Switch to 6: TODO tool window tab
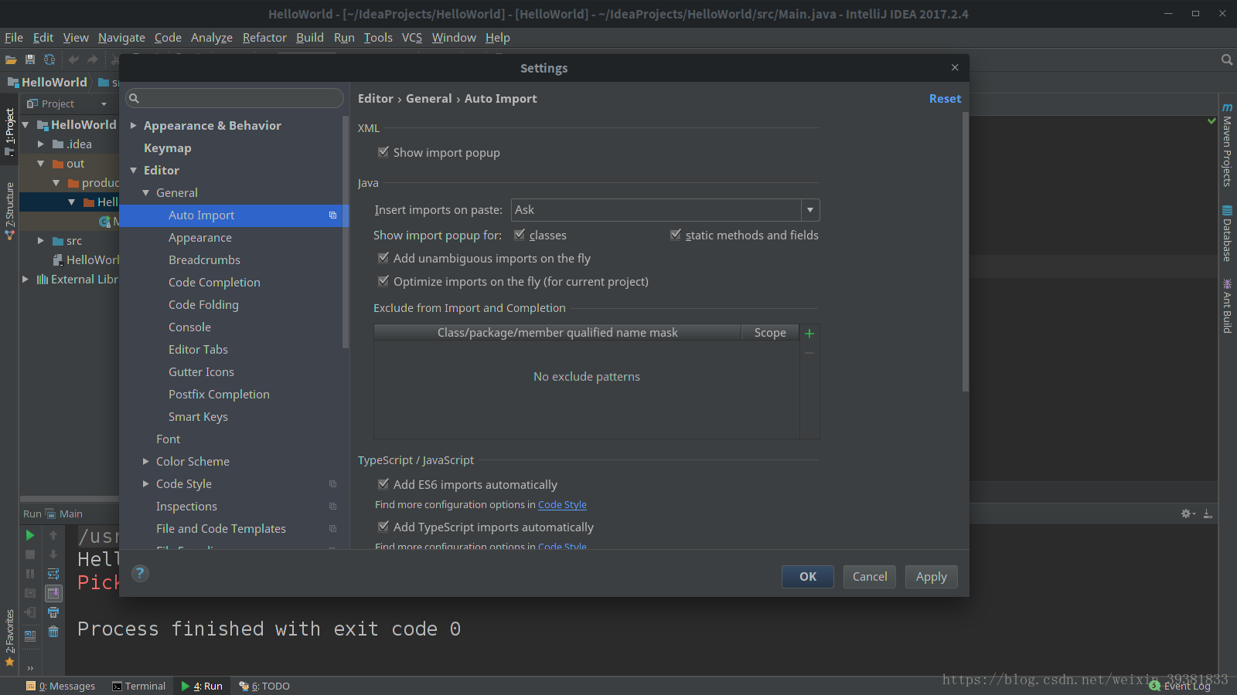Screen dimensions: 1237x695 coord(264,686)
